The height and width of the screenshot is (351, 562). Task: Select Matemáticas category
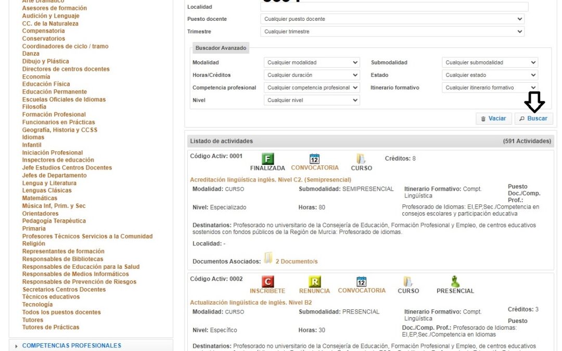click(x=40, y=198)
